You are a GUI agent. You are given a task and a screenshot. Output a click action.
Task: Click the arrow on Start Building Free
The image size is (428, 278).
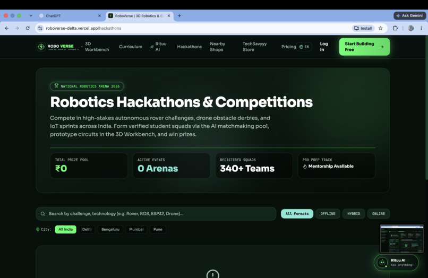[382, 47]
